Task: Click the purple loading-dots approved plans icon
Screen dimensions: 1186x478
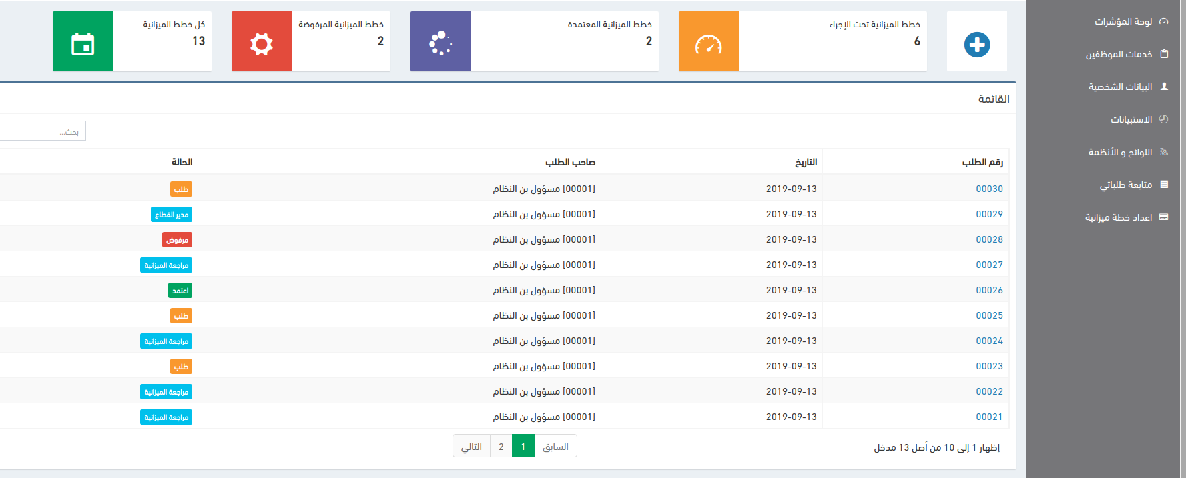Action: point(440,43)
